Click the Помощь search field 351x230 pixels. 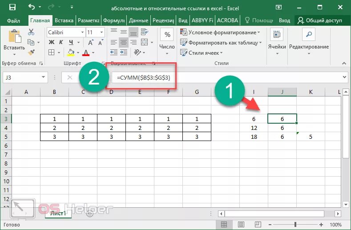pyautogui.click(x=259, y=20)
